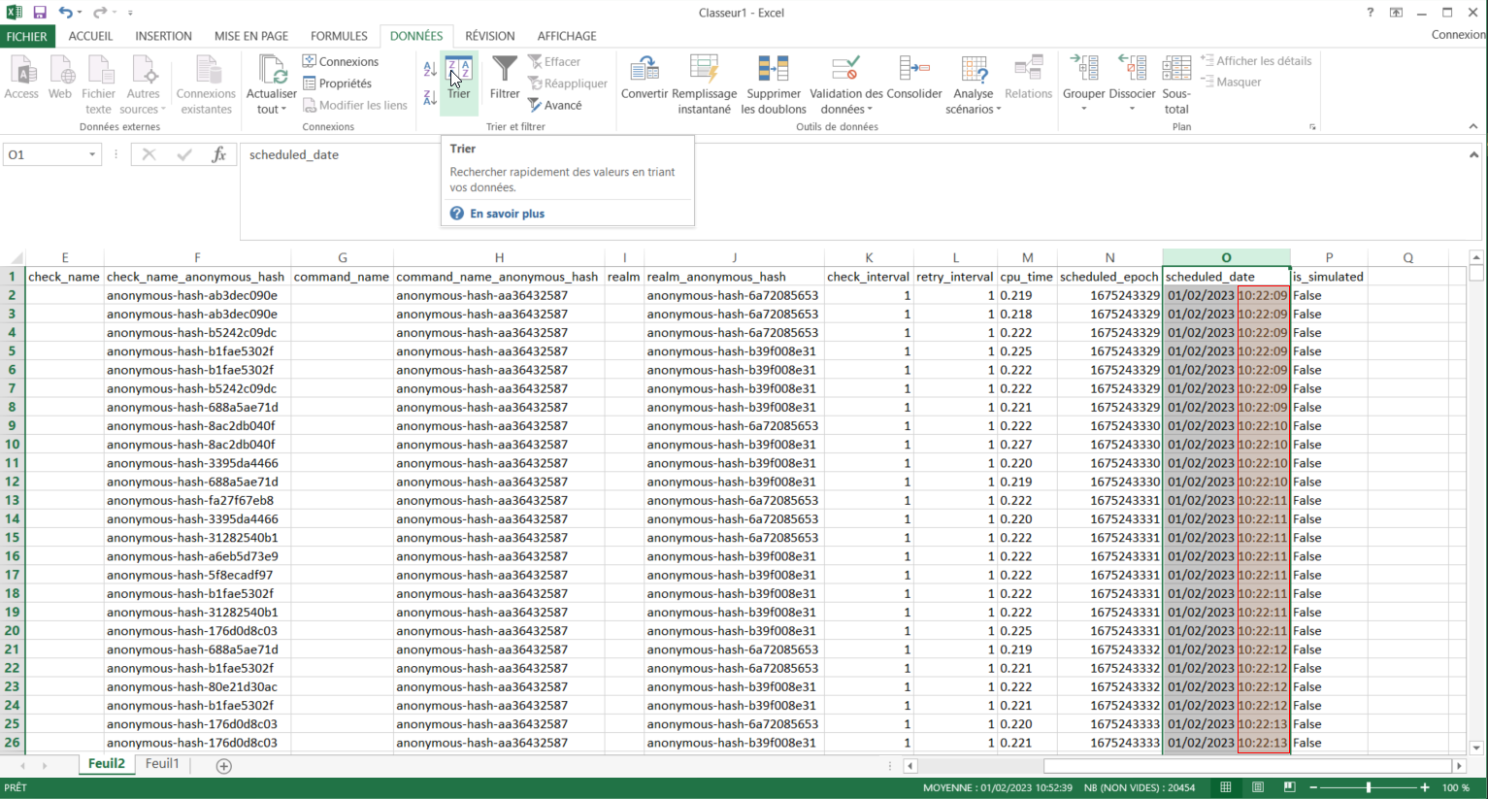Expand the Grouper dropdown
Image resolution: width=1488 pixels, height=799 pixels.
pos(1083,109)
